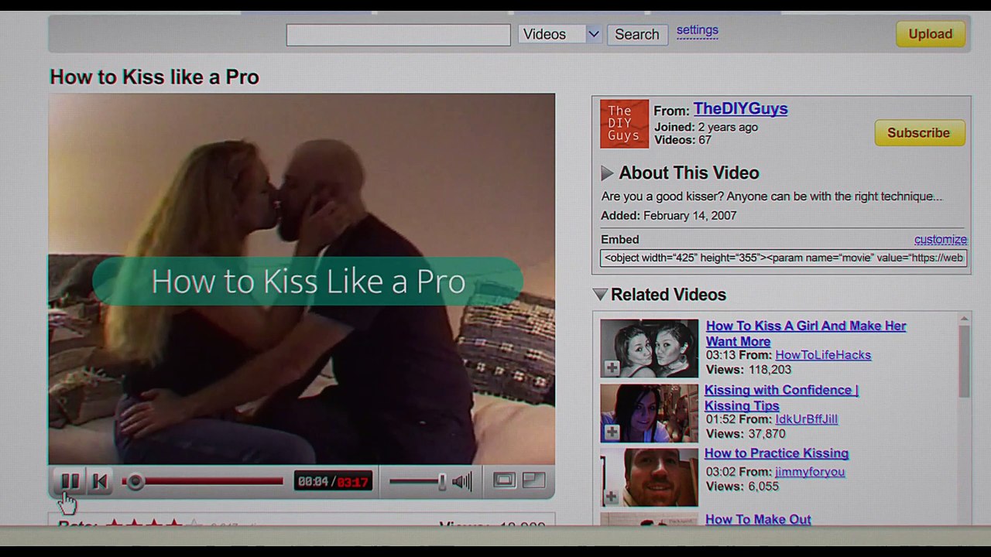Open the IdkUrBffJill channel link
The width and height of the screenshot is (991, 557).
click(x=806, y=419)
